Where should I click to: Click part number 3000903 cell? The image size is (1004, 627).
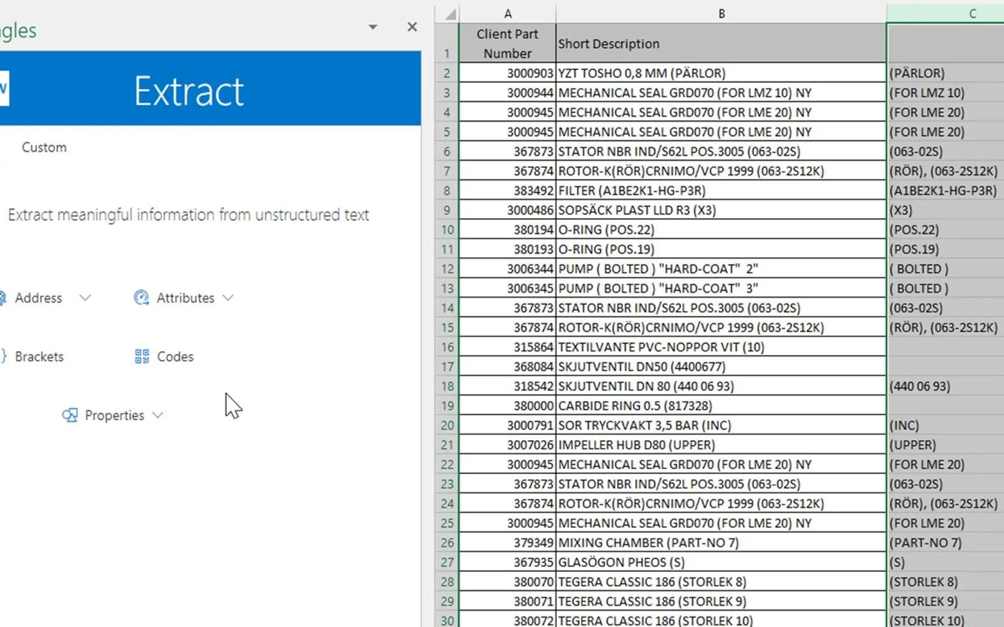[x=508, y=73]
